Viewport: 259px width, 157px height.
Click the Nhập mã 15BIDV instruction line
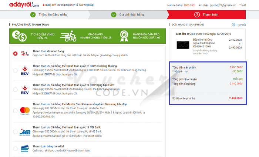point(55,74)
